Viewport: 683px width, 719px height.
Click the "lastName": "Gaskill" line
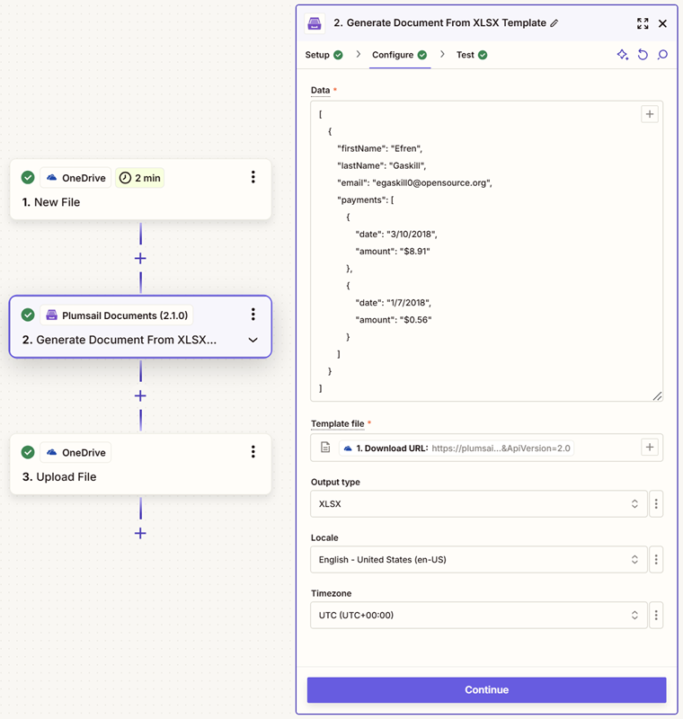(x=381, y=165)
